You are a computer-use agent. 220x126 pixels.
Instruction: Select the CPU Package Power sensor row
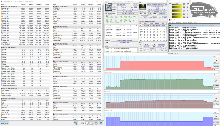point(25,94)
